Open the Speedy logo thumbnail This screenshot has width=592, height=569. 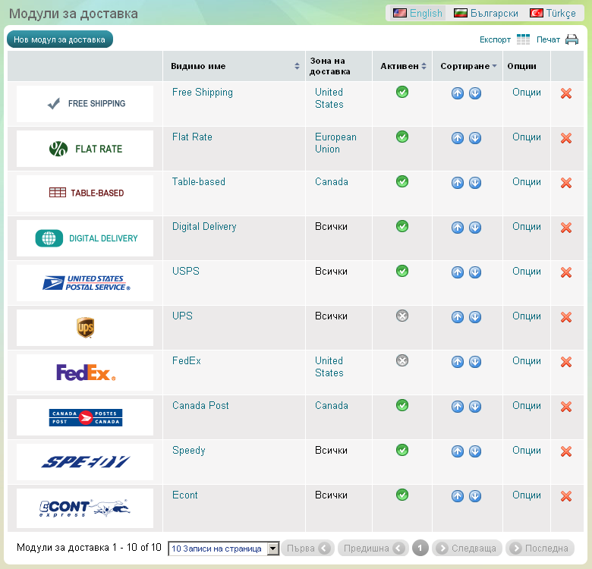(85, 462)
